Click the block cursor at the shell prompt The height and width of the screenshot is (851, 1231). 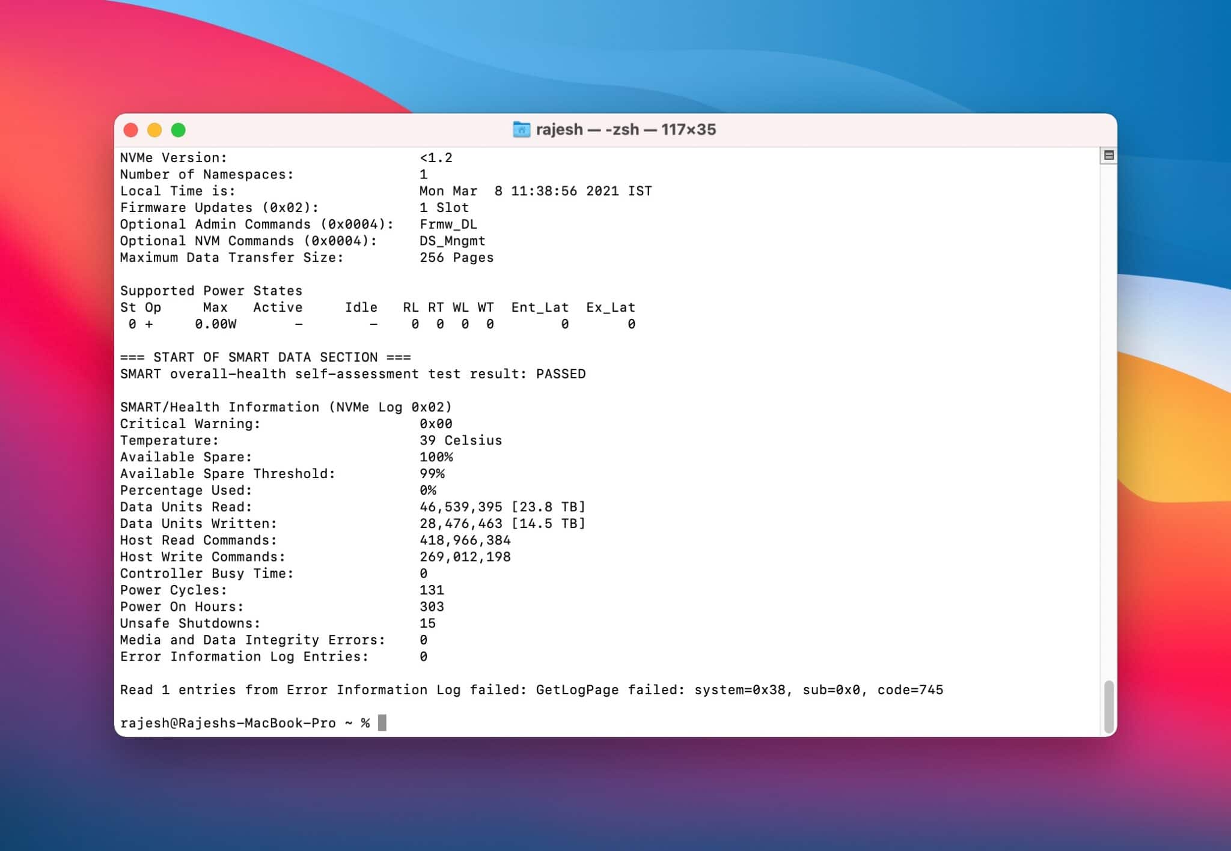[382, 722]
